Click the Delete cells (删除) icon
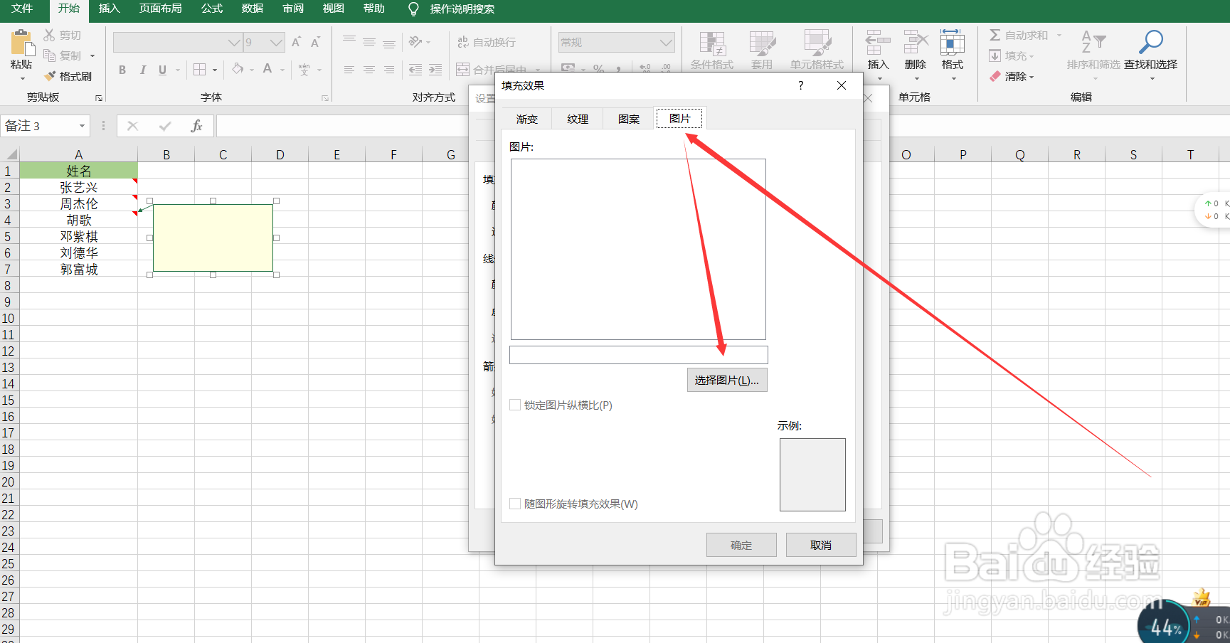Viewport: 1230px width, 643px height. [916, 43]
